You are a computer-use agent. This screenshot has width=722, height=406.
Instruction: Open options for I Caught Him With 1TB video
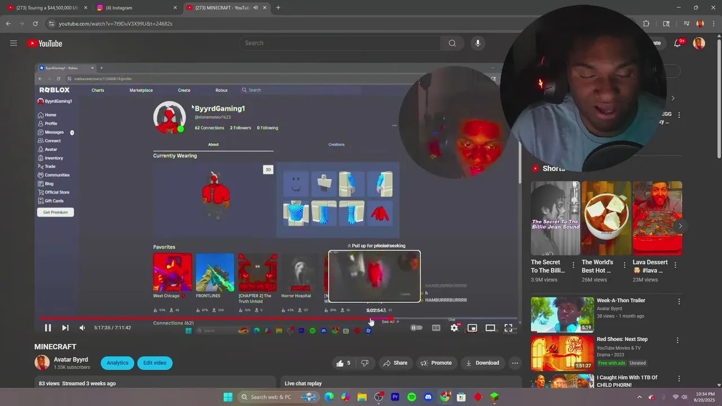pyautogui.click(x=679, y=378)
